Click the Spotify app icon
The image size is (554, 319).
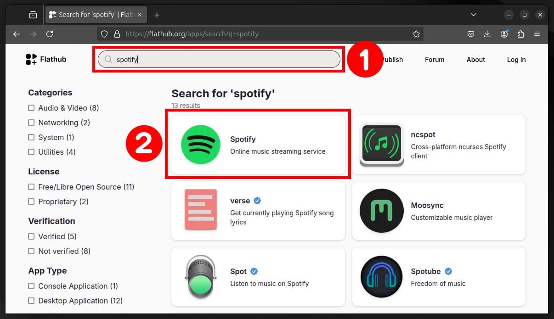click(200, 145)
